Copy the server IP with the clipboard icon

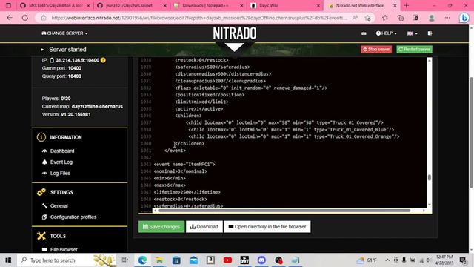[x=52, y=60]
